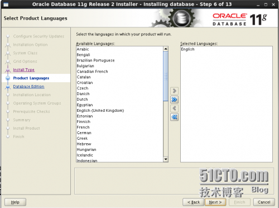279x208 pixels.
Task: Maximize the installer window
Action: coord(266,4)
